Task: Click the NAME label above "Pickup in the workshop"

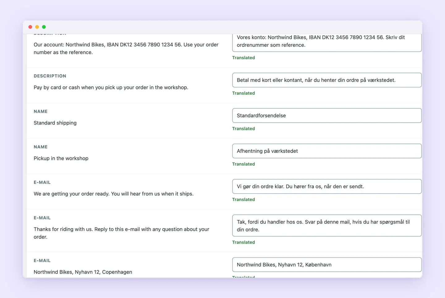Action: pos(40,147)
